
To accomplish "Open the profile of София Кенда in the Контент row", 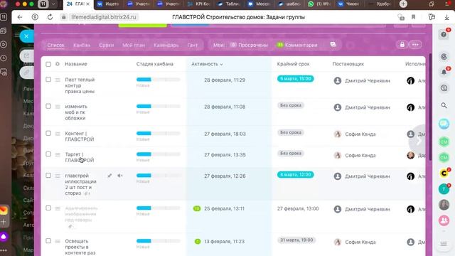I will pos(360,134).
